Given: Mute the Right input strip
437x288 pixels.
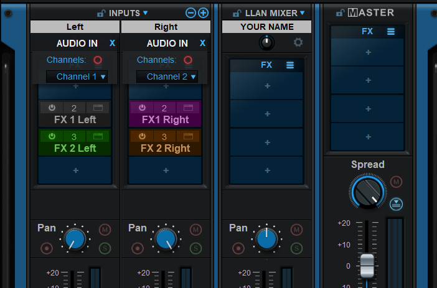Looking at the screenshot, I should [x=195, y=230].
